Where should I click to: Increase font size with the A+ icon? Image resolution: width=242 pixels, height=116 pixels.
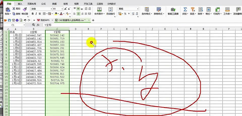tap(66, 9)
